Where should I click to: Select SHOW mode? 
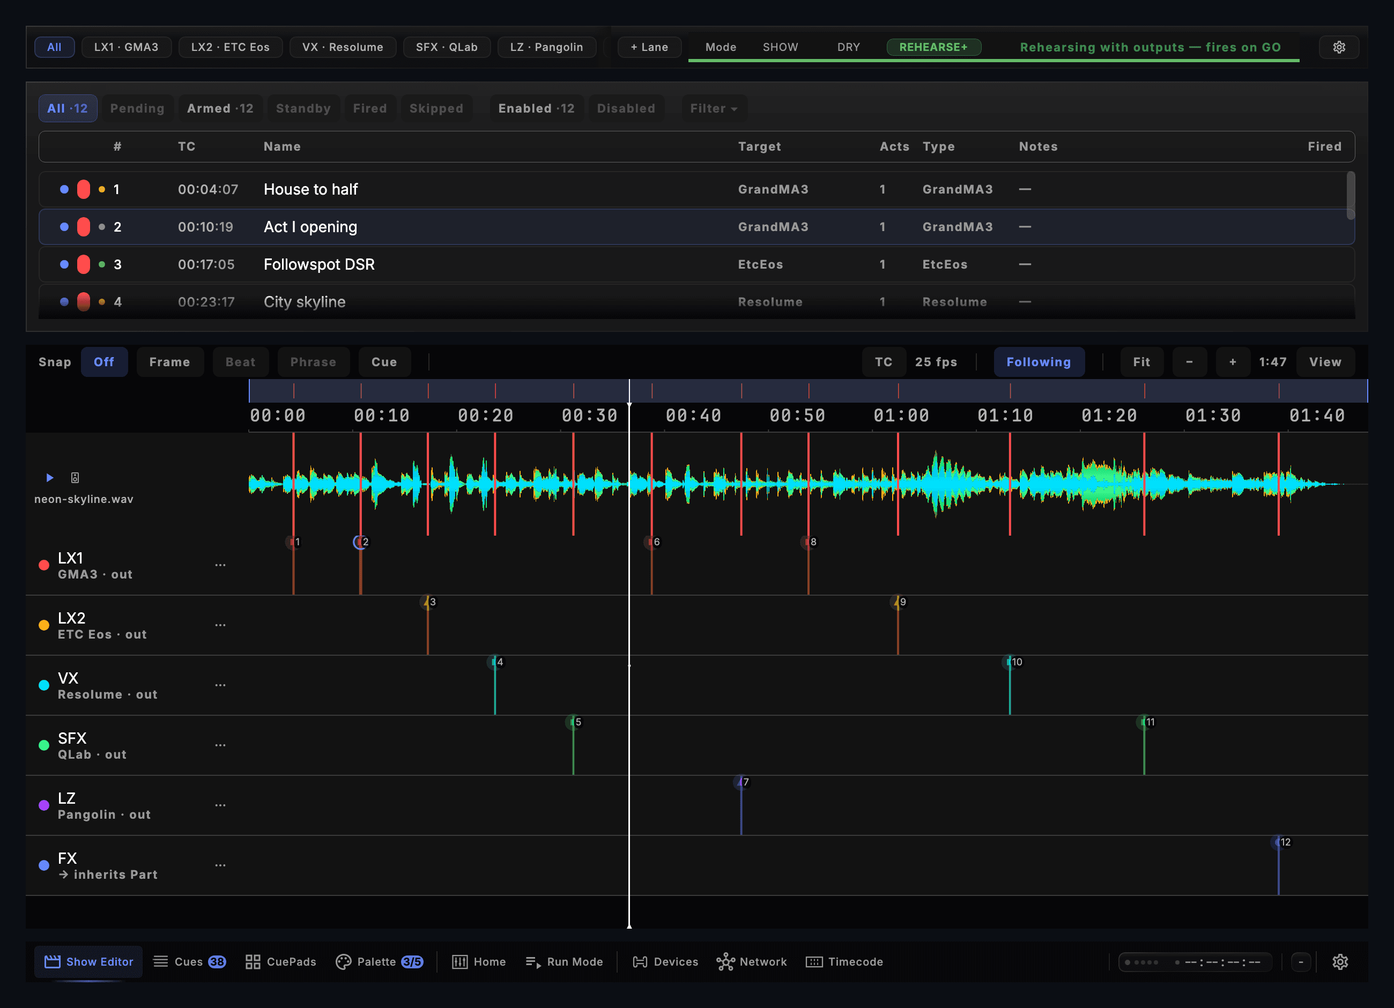tap(780, 47)
